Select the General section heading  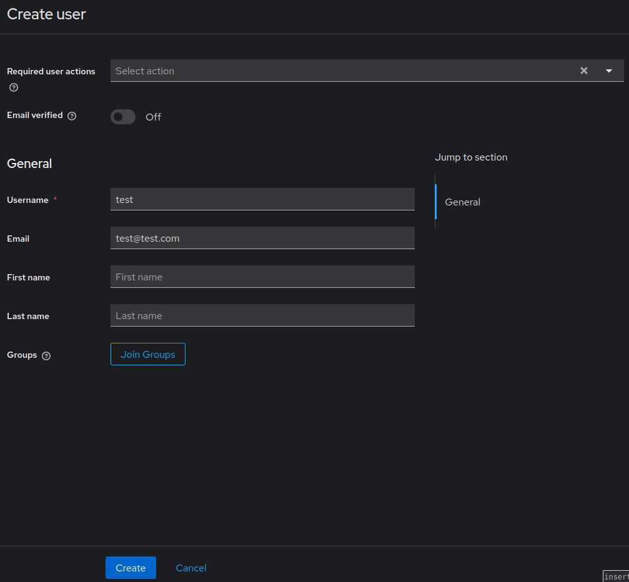(29, 164)
